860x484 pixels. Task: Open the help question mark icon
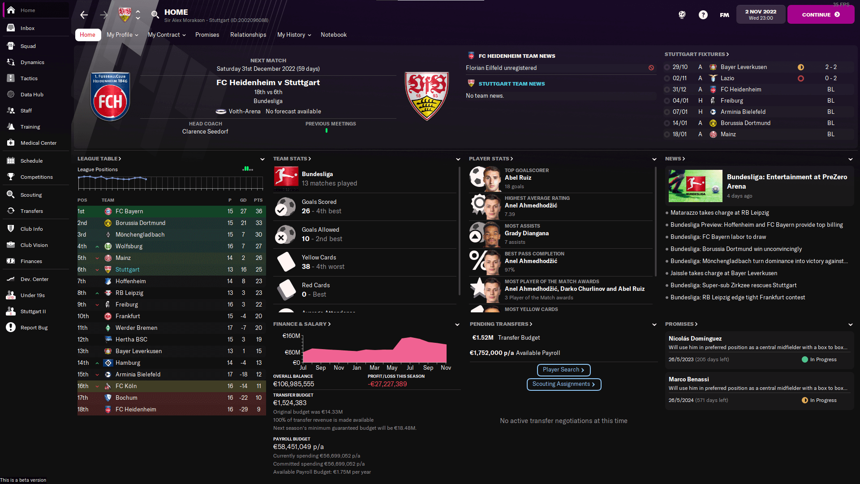tap(703, 15)
